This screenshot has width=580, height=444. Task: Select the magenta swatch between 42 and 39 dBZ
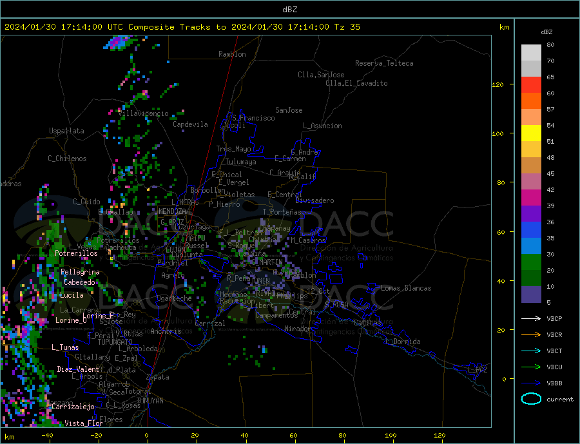531,198
